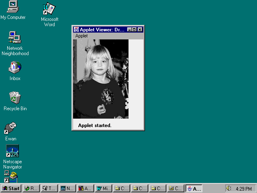The height and width of the screenshot is (193, 257).
Task: Switch to the 'A...' taskbar button with the film icon
Action: [x=86, y=189]
